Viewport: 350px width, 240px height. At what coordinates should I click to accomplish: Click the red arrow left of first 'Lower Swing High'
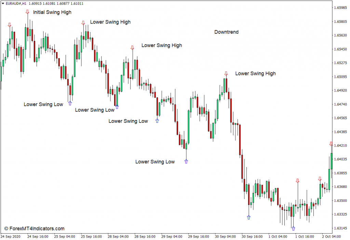click(83, 23)
